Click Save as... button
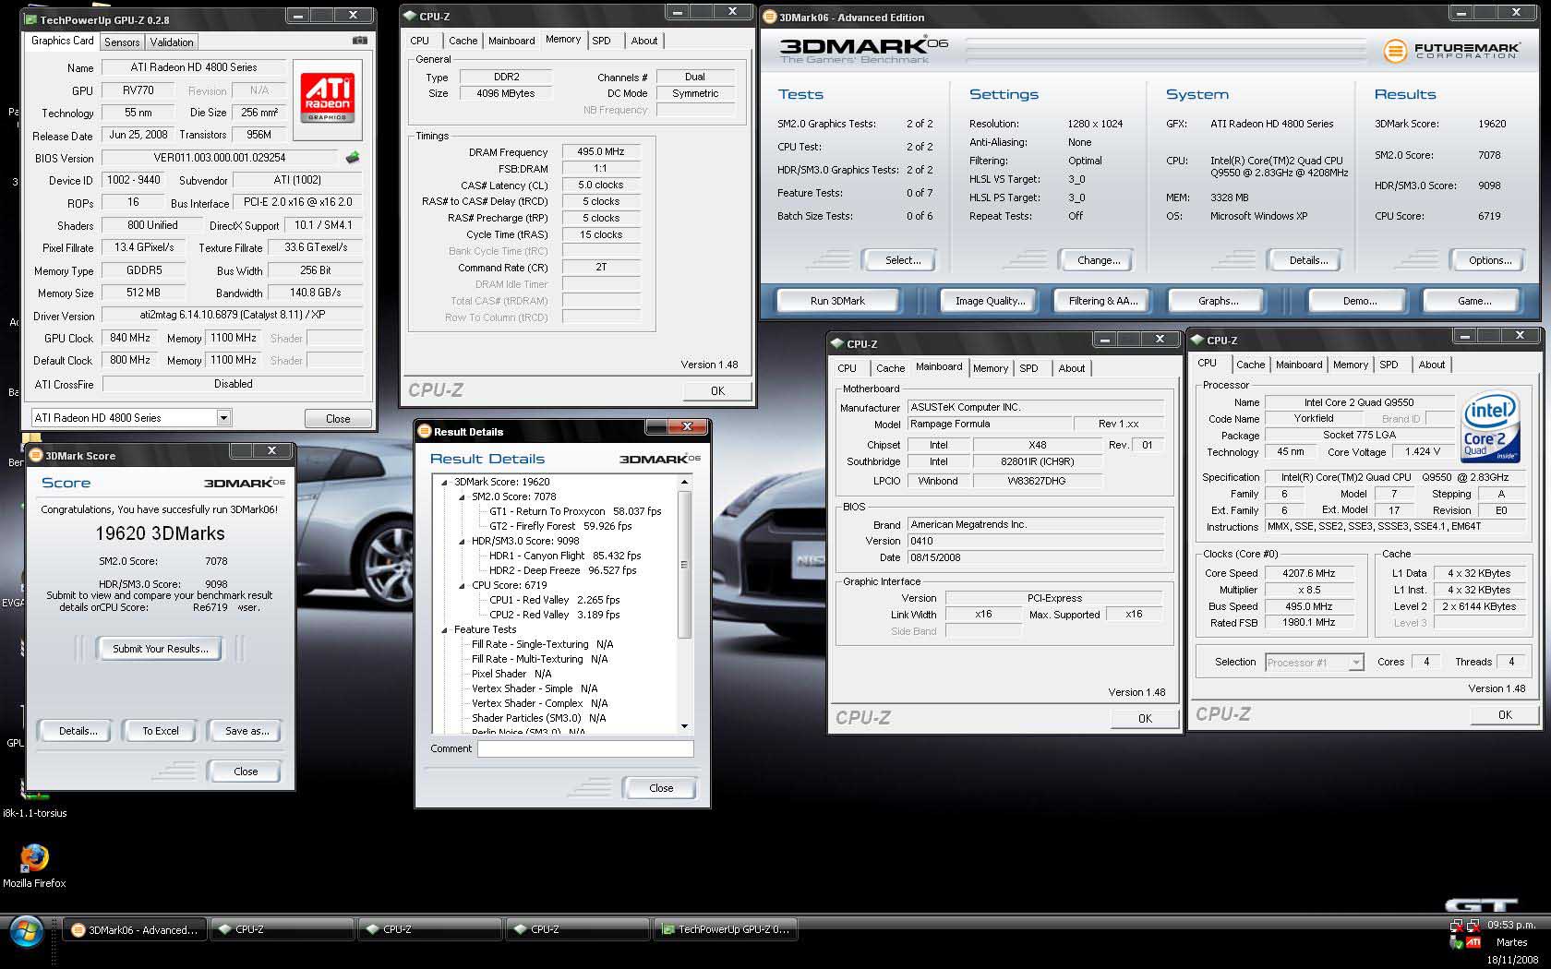Viewport: 1551px width, 969px height. [246, 731]
